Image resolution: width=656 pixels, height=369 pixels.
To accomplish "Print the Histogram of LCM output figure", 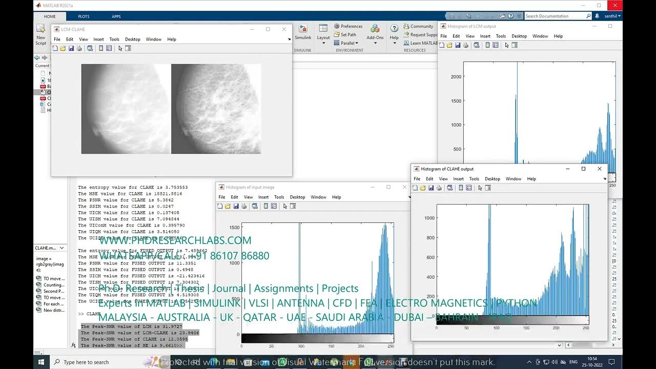I will pyautogui.click(x=465, y=45).
